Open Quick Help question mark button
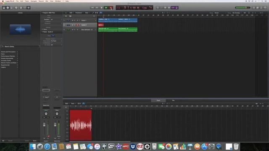Screen dimensions: 269x151 click(x=16, y=8)
